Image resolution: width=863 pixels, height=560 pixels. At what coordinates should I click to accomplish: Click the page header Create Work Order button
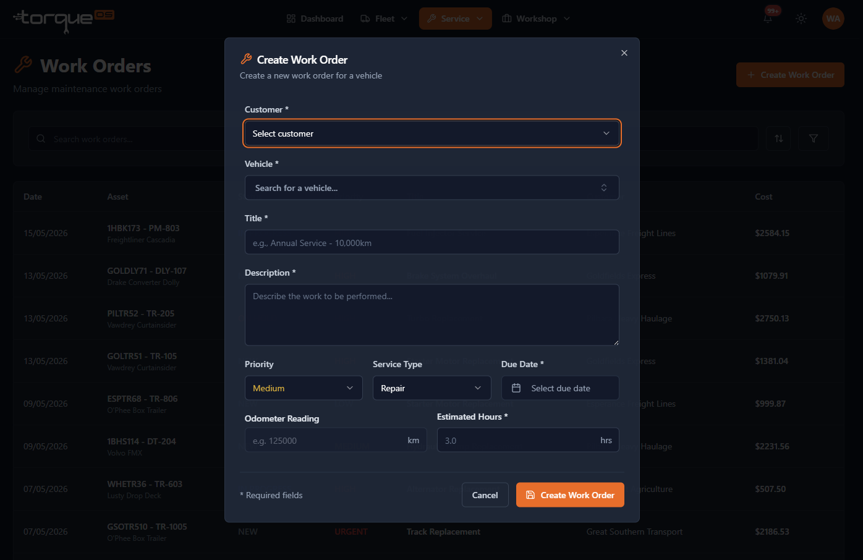(x=790, y=75)
